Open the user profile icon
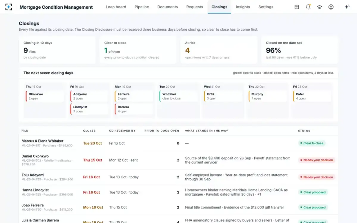357x223 pixels. [x=331, y=7]
